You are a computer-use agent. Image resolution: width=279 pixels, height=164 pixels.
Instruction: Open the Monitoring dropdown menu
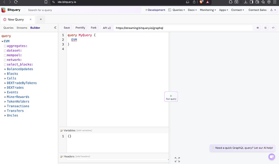click(x=208, y=10)
